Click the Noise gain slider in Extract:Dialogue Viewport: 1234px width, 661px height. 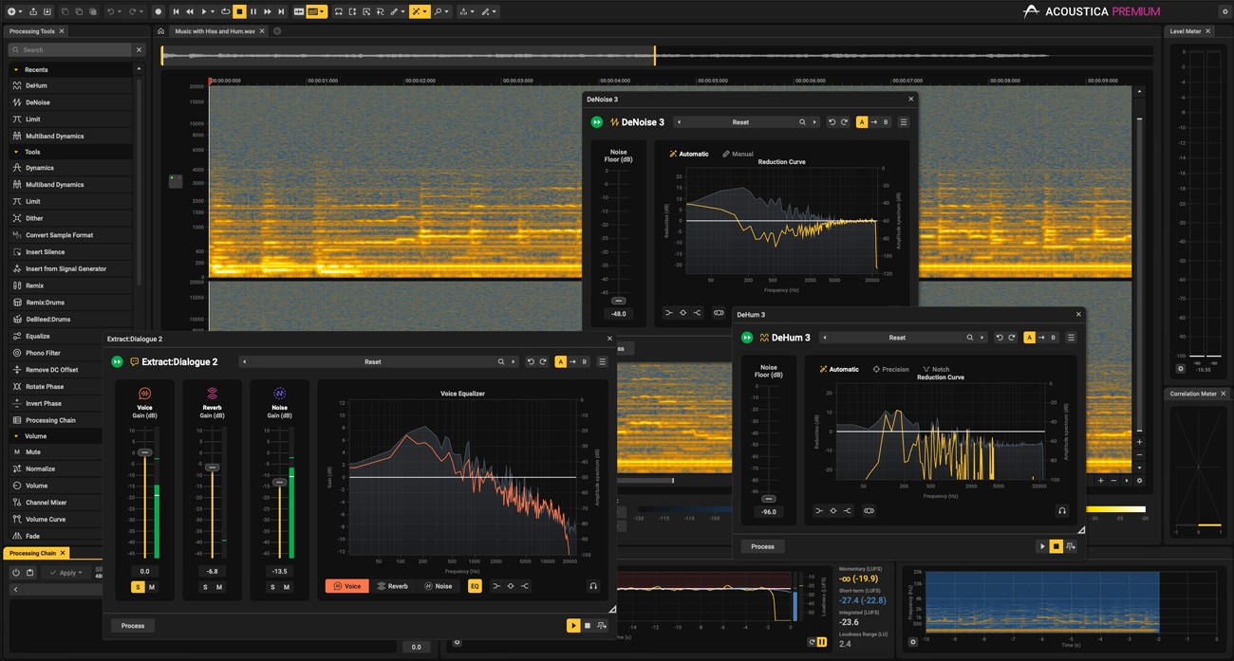280,482
